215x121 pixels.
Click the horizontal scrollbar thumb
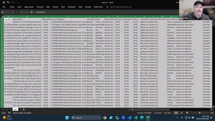(152, 110)
